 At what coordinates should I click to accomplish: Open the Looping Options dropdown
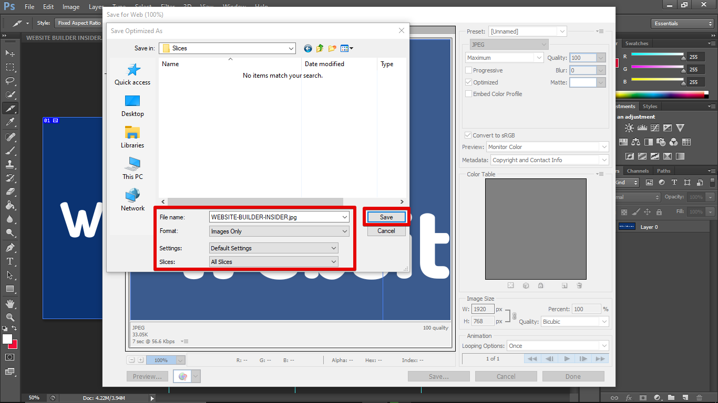pyautogui.click(x=558, y=346)
